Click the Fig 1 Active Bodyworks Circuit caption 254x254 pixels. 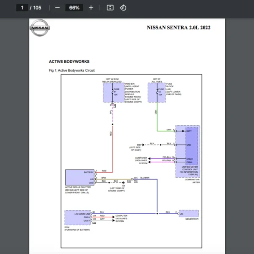72,70
